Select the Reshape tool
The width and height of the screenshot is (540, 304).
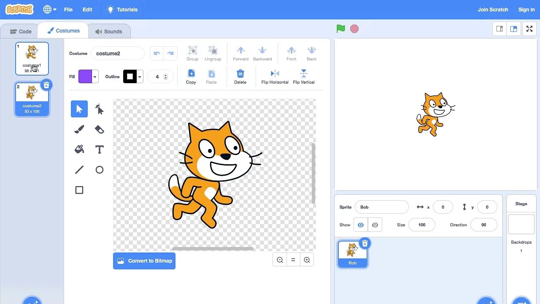pyautogui.click(x=100, y=109)
